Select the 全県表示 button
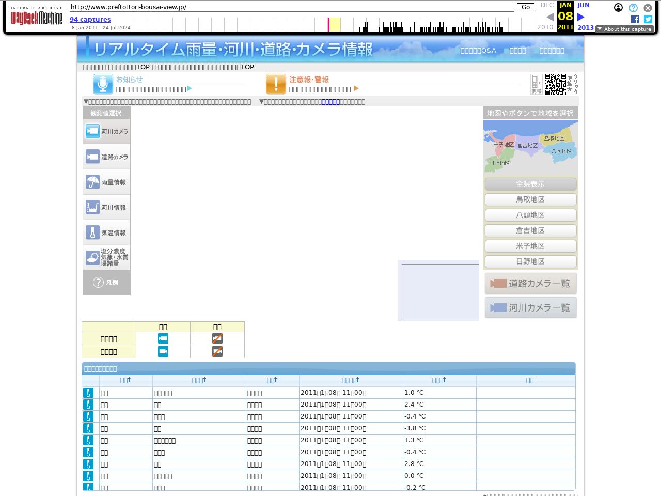This screenshot has height=496, width=661. coord(530,184)
